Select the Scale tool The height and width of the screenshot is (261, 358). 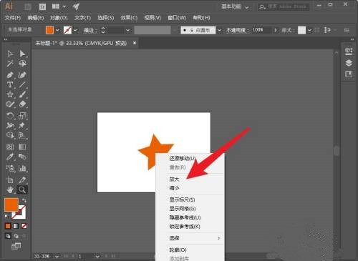(22, 116)
